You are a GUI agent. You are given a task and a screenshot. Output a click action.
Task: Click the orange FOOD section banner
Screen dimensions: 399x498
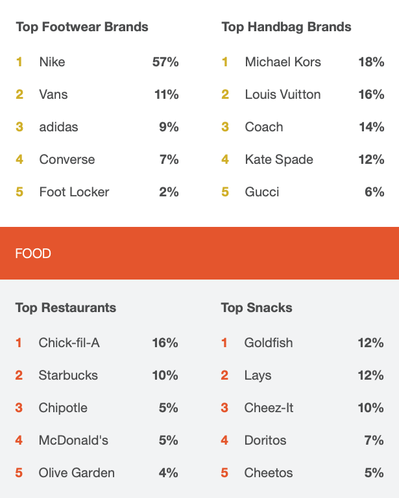(x=199, y=253)
